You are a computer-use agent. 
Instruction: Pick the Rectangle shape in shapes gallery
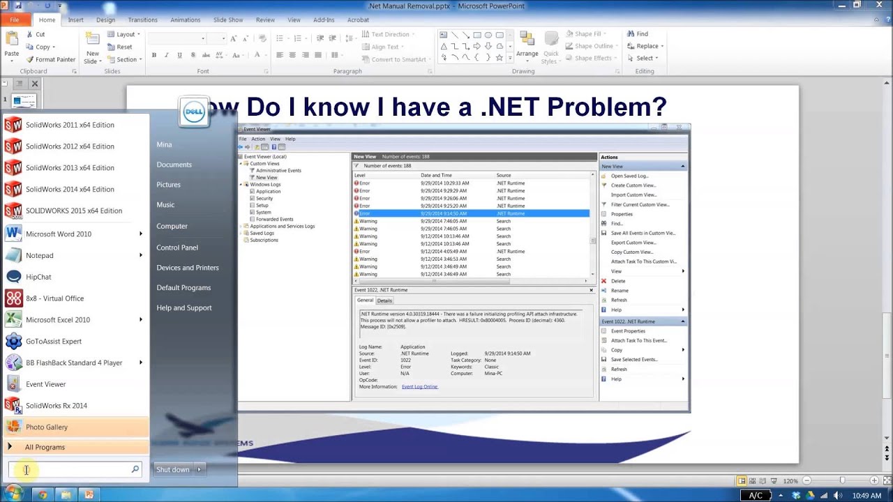(477, 35)
